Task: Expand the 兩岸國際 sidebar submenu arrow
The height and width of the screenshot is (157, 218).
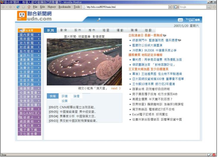Action: 39,39
